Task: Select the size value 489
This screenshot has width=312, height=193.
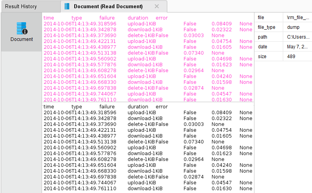Action: coord(291,57)
